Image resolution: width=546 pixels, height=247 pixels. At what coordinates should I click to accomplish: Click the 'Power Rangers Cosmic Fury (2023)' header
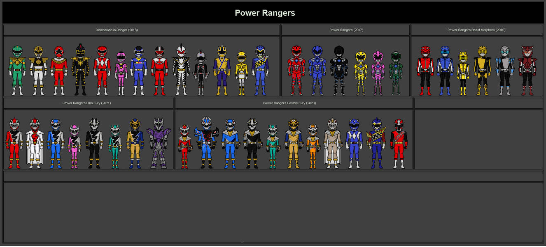(x=289, y=103)
